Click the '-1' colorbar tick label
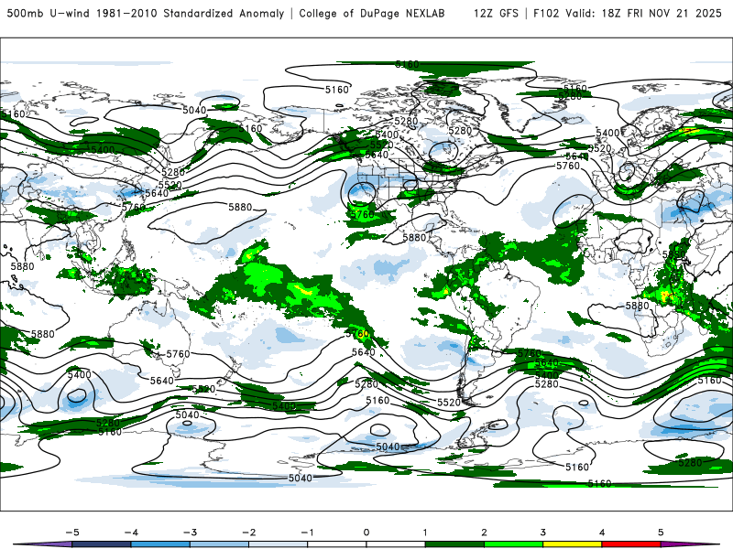 pos(307,533)
